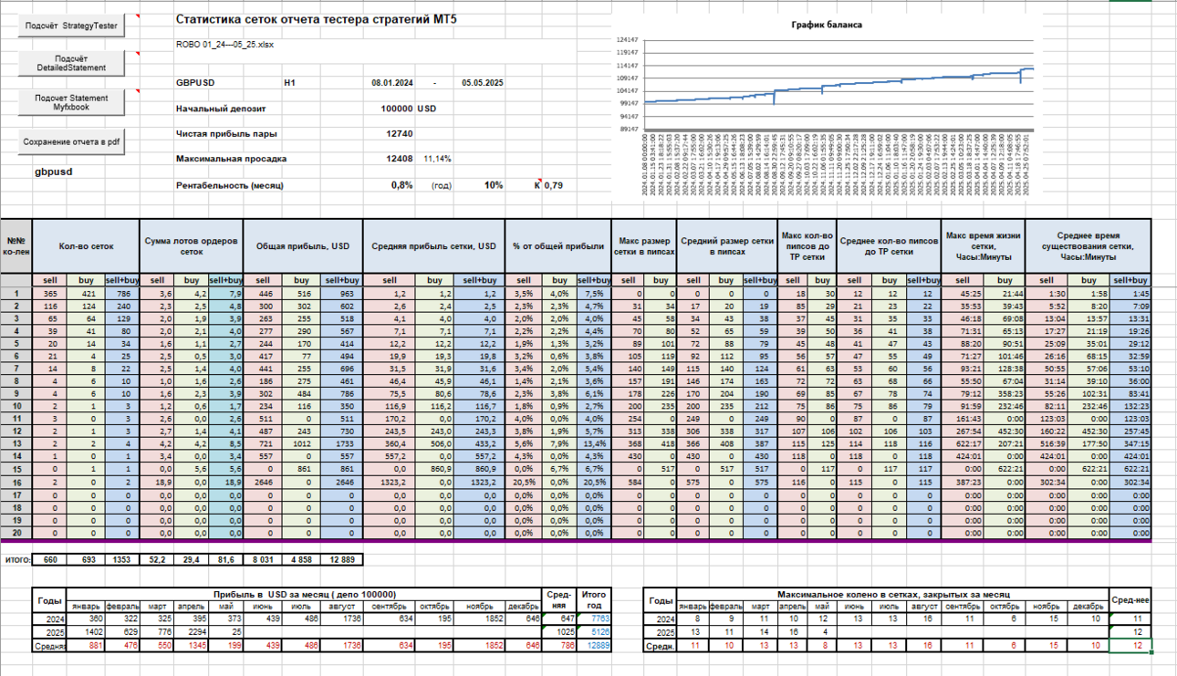Screen dimensions: 1177x676
Task: Run the Подсчёт DetailedStatement button
Action: (71, 63)
